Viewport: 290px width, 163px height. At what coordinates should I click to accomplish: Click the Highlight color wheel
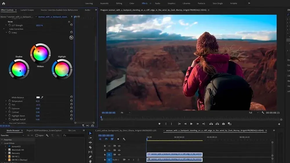pos(62,69)
